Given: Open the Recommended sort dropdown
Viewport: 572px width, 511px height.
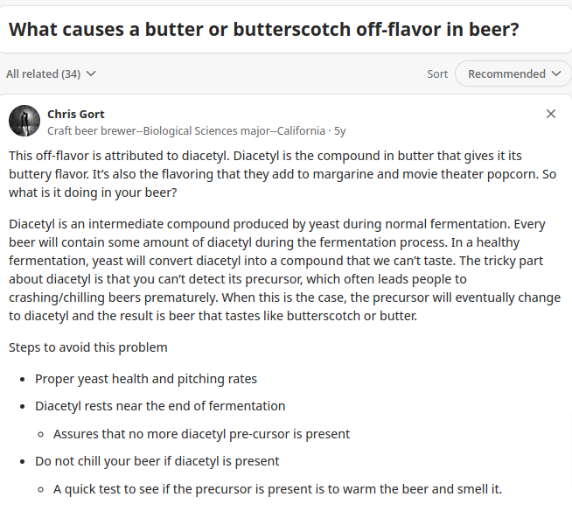Looking at the screenshot, I should pos(513,73).
